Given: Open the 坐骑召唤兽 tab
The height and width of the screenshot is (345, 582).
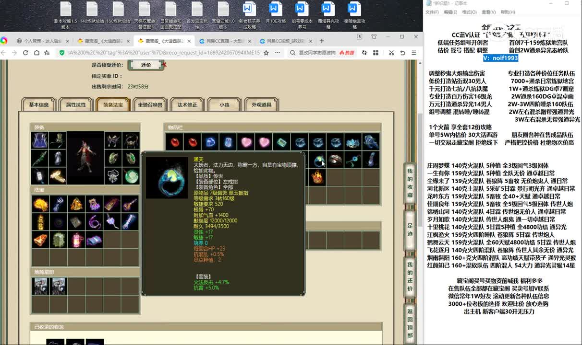Looking at the screenshot, I should [x=150, y=104].
